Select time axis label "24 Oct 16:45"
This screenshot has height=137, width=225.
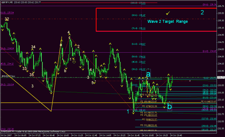tap(134, 136)
